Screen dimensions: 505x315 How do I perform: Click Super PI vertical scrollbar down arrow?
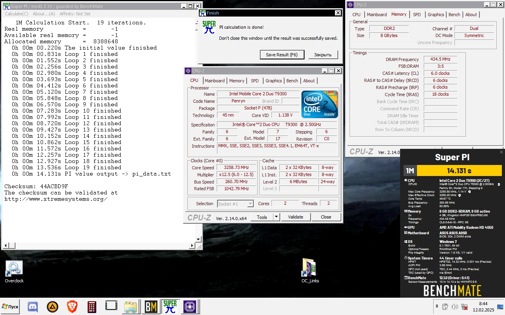pyautogui.click(x=198, y=239)
